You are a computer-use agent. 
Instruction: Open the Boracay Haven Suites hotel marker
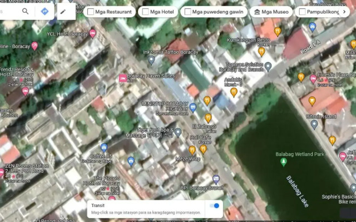[123, 78]
